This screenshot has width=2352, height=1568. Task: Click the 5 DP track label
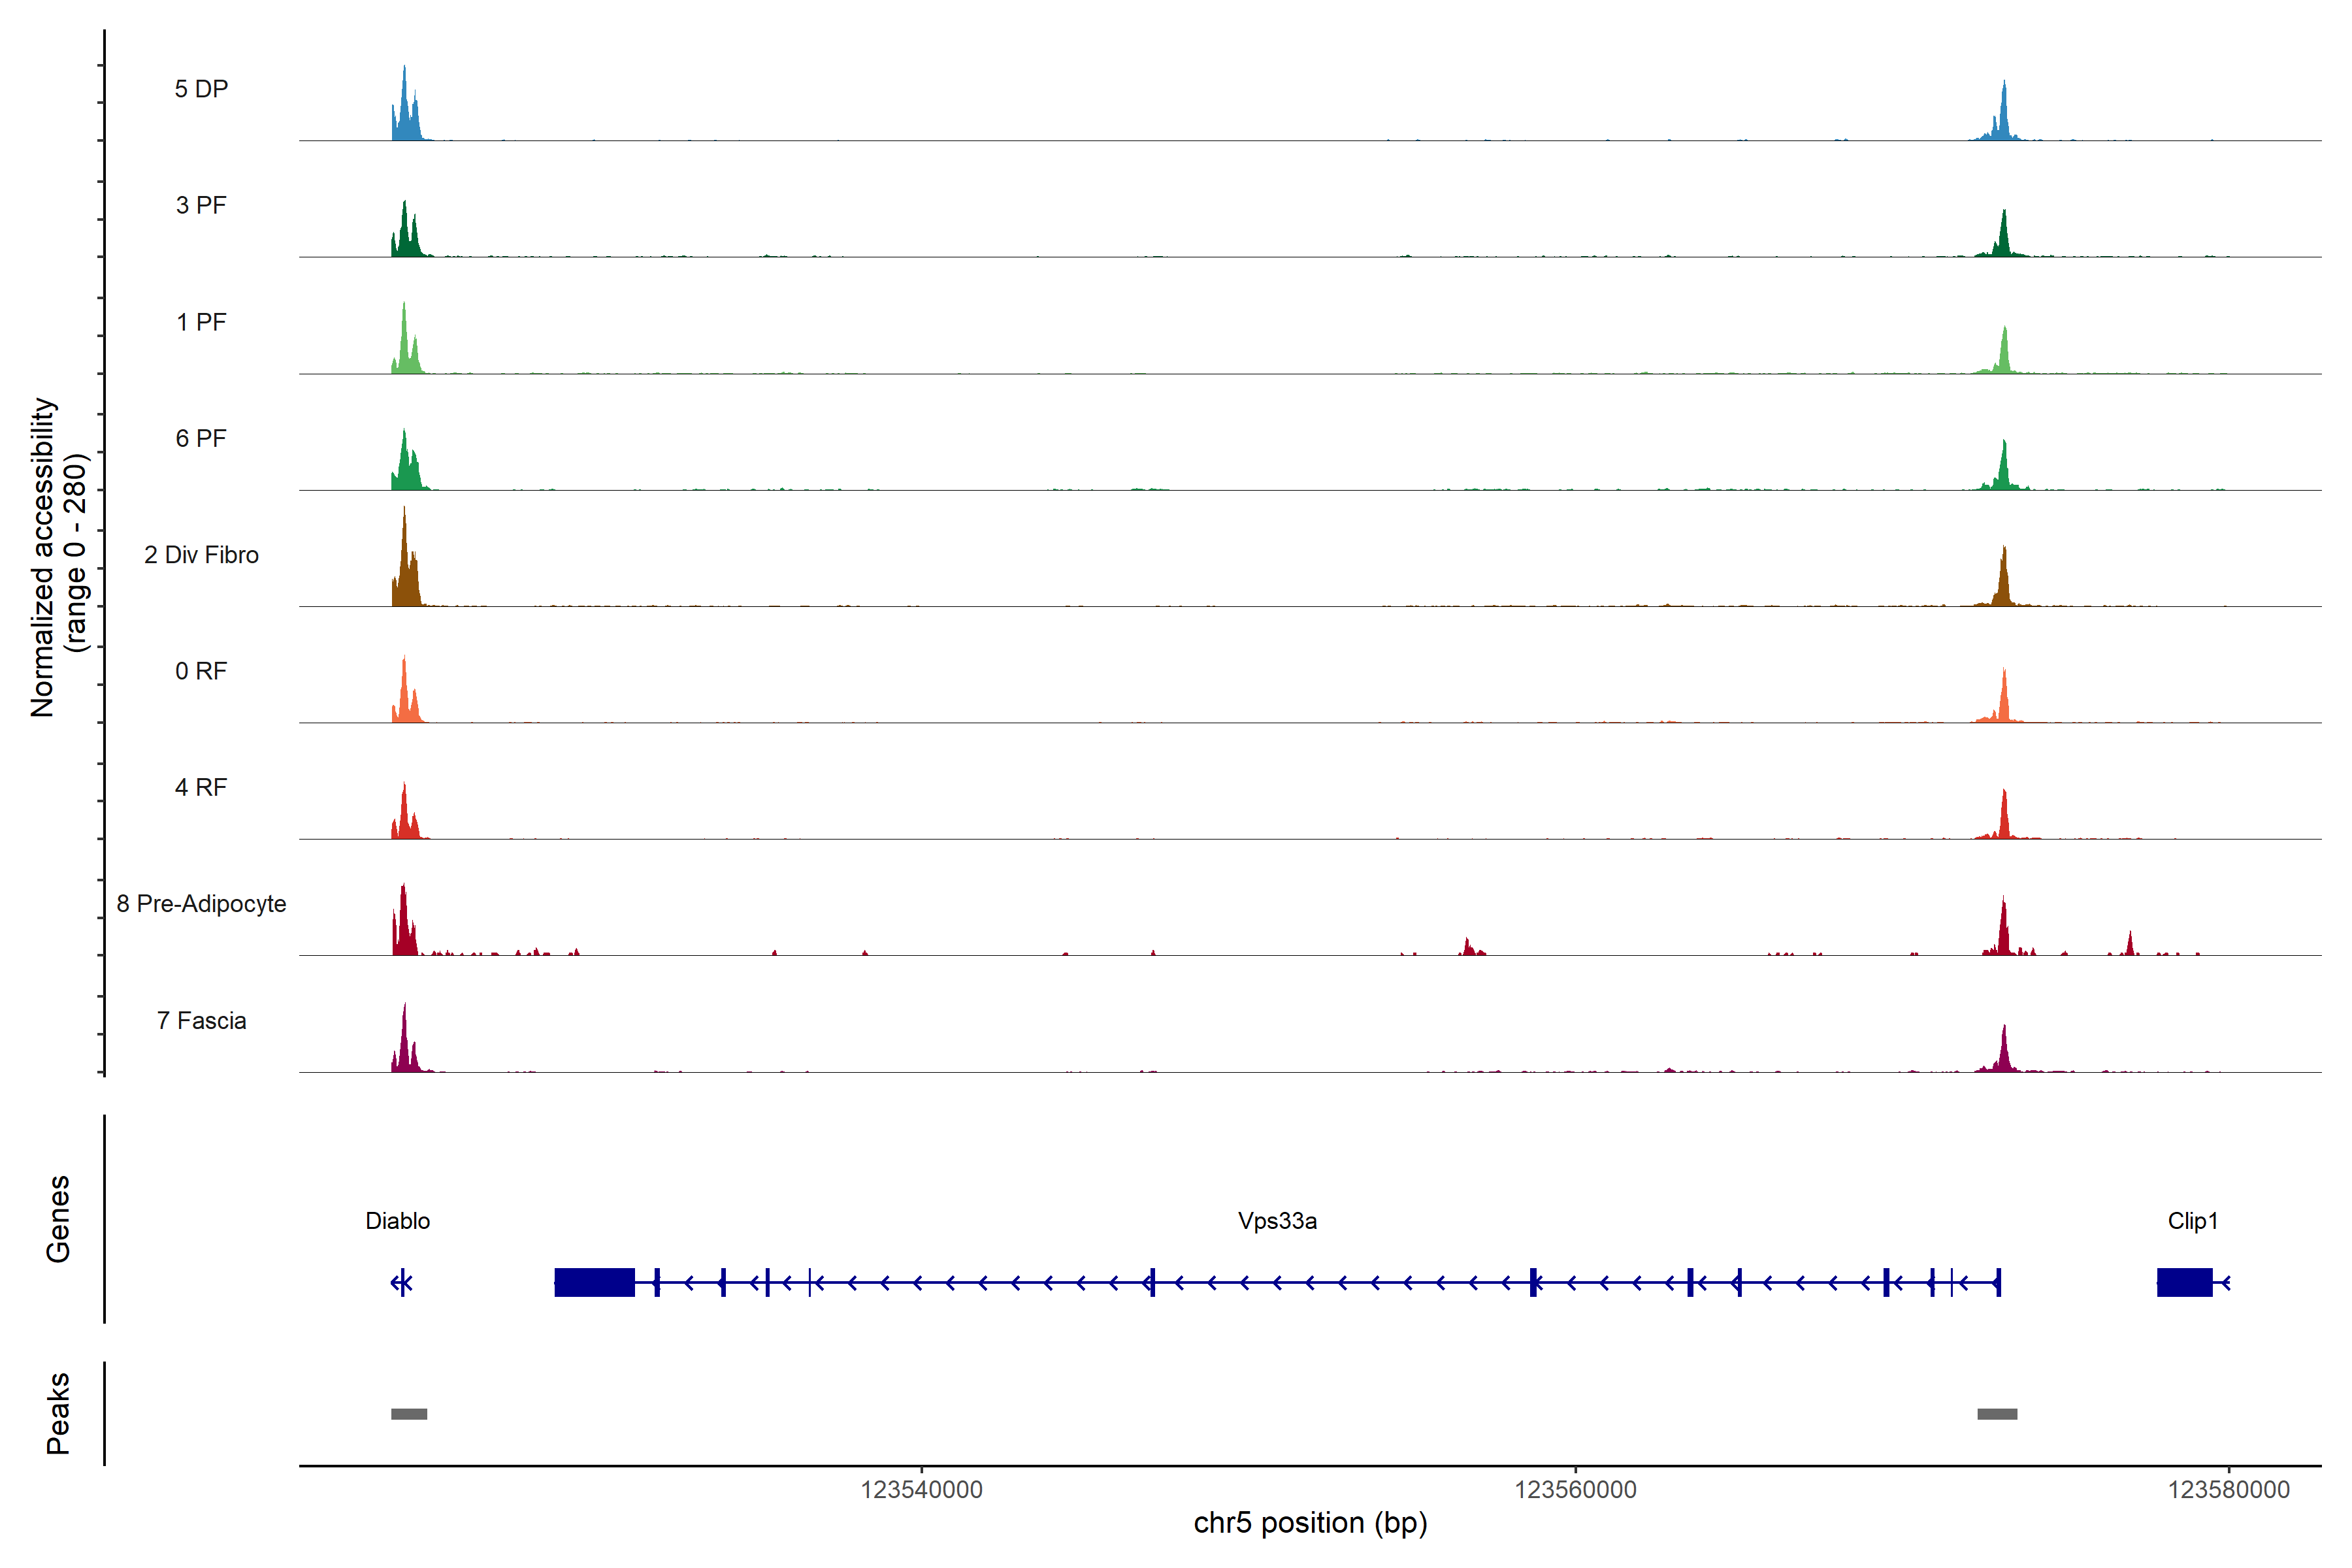point(201,89)
